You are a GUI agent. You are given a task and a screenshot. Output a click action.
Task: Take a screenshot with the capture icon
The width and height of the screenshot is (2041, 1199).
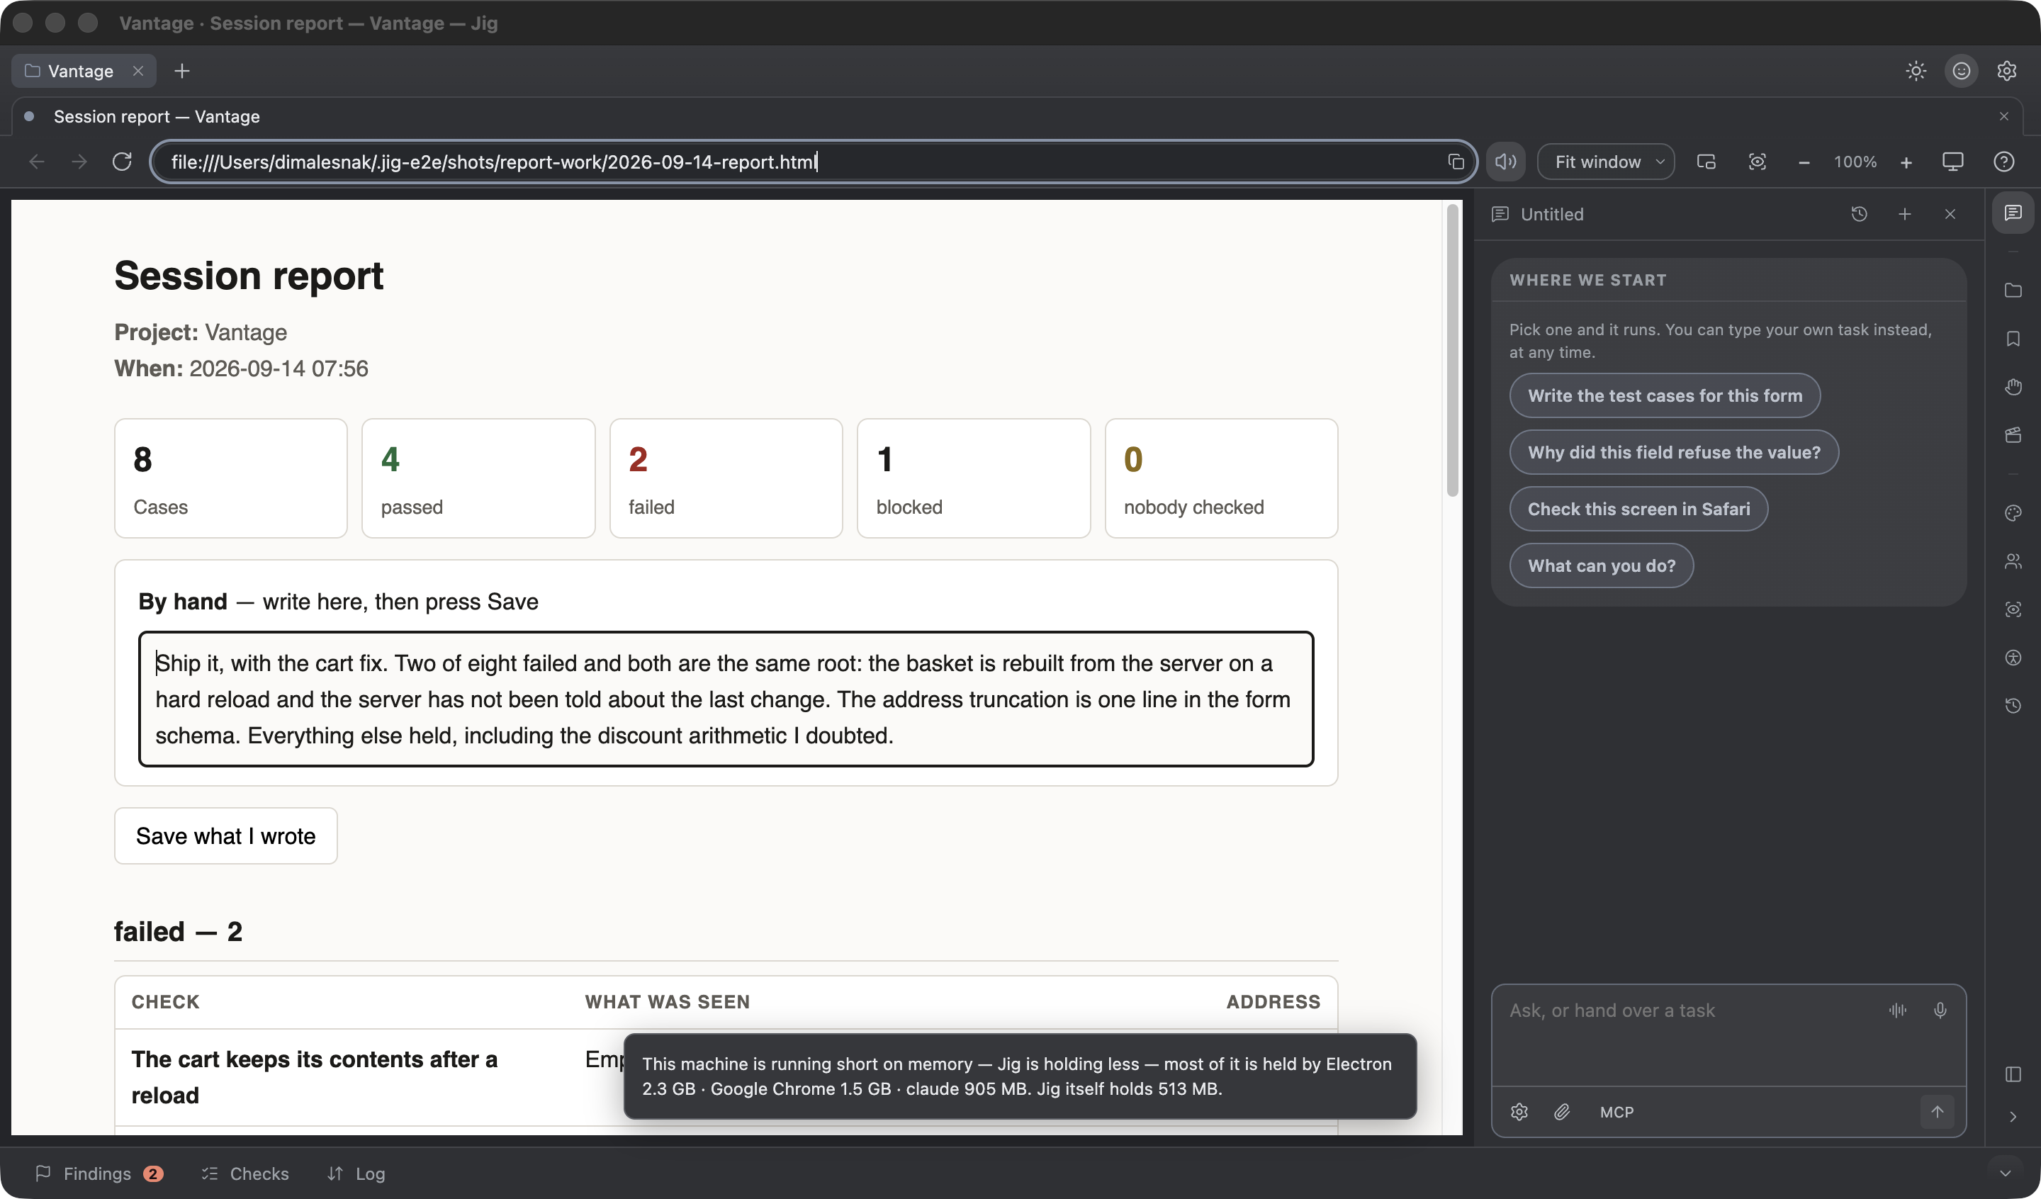point(1757,162)
